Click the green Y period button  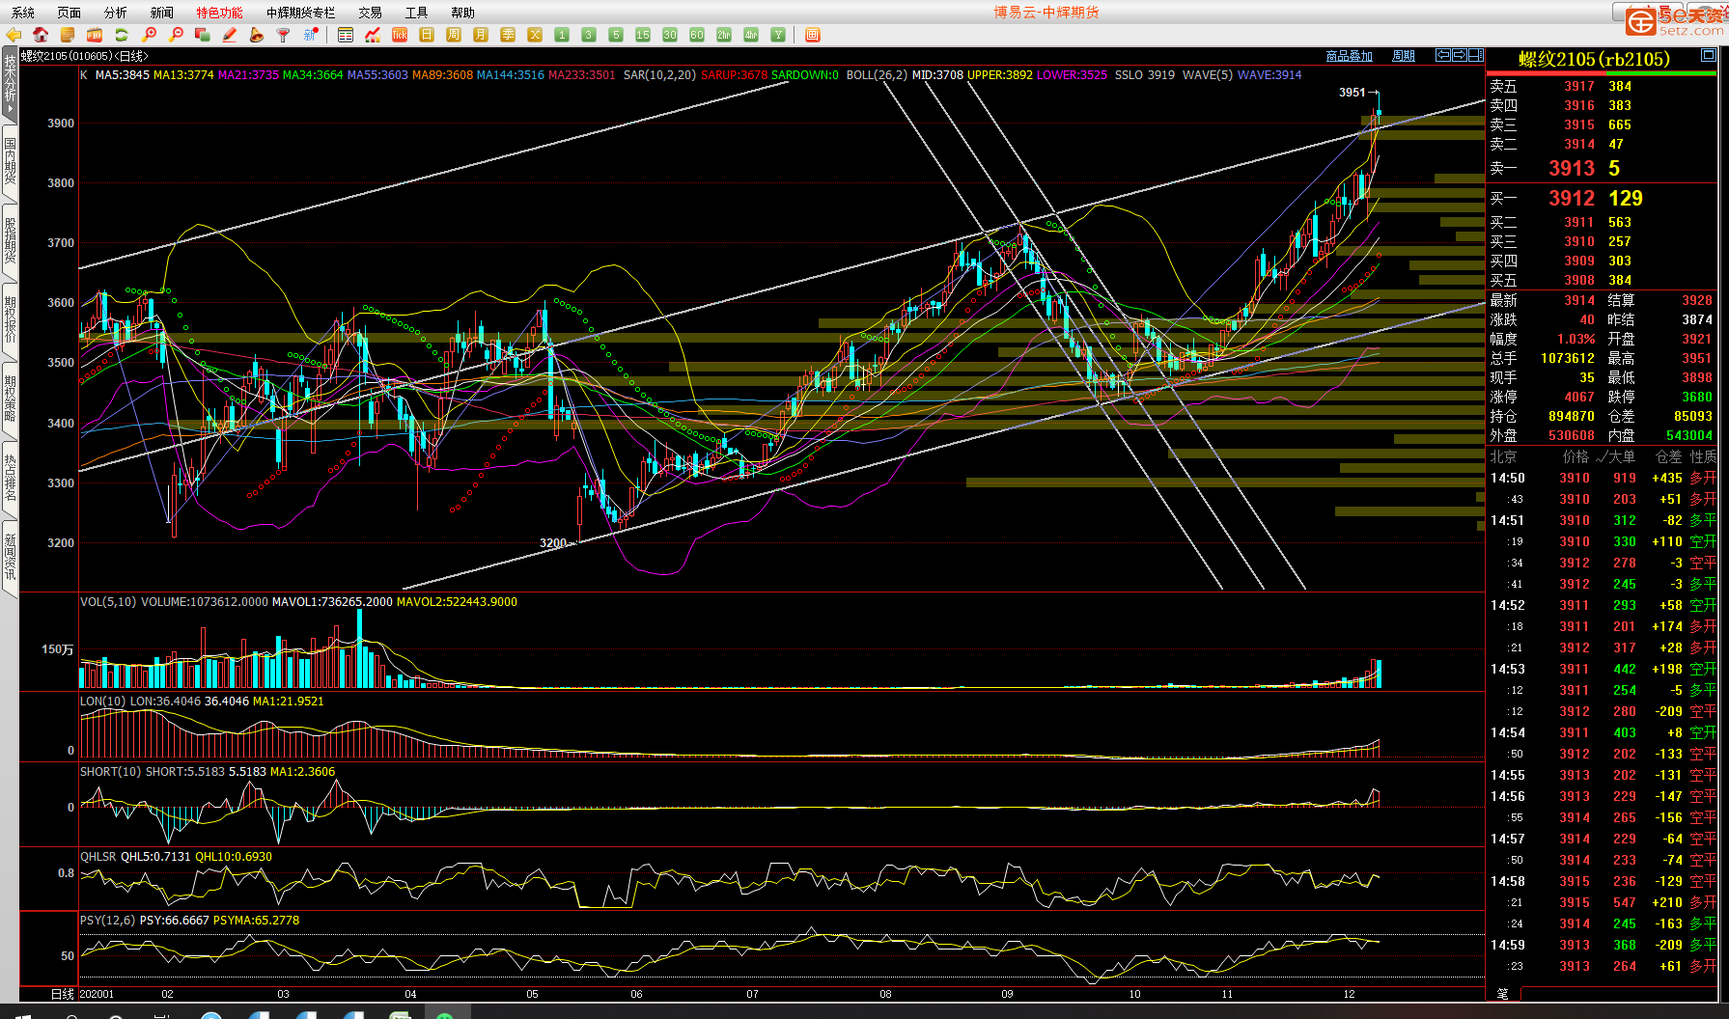click(778, 35)
